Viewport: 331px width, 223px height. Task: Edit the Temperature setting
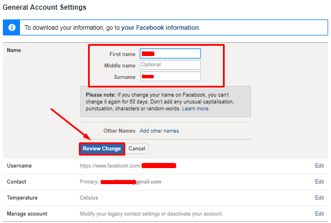tap(319, 198)
